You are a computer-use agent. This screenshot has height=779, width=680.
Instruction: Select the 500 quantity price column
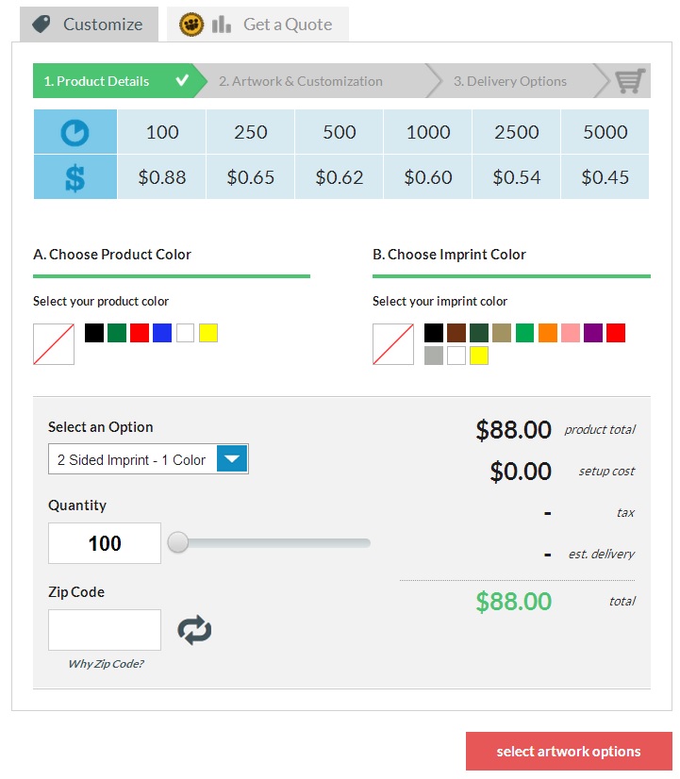(x=340, y=155)
